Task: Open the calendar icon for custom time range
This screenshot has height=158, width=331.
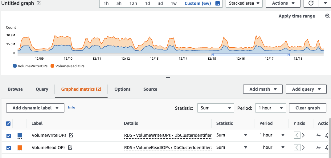Action: pos(218,3)
